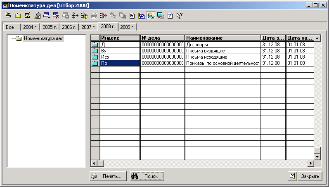Click the № дела column header
This screenshot has height=187, width=329.
click(x=162, y=38)
